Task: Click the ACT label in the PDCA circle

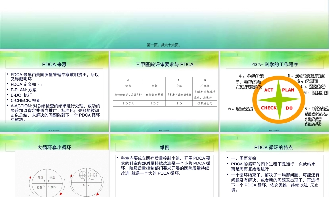Action: click(268, 90)
